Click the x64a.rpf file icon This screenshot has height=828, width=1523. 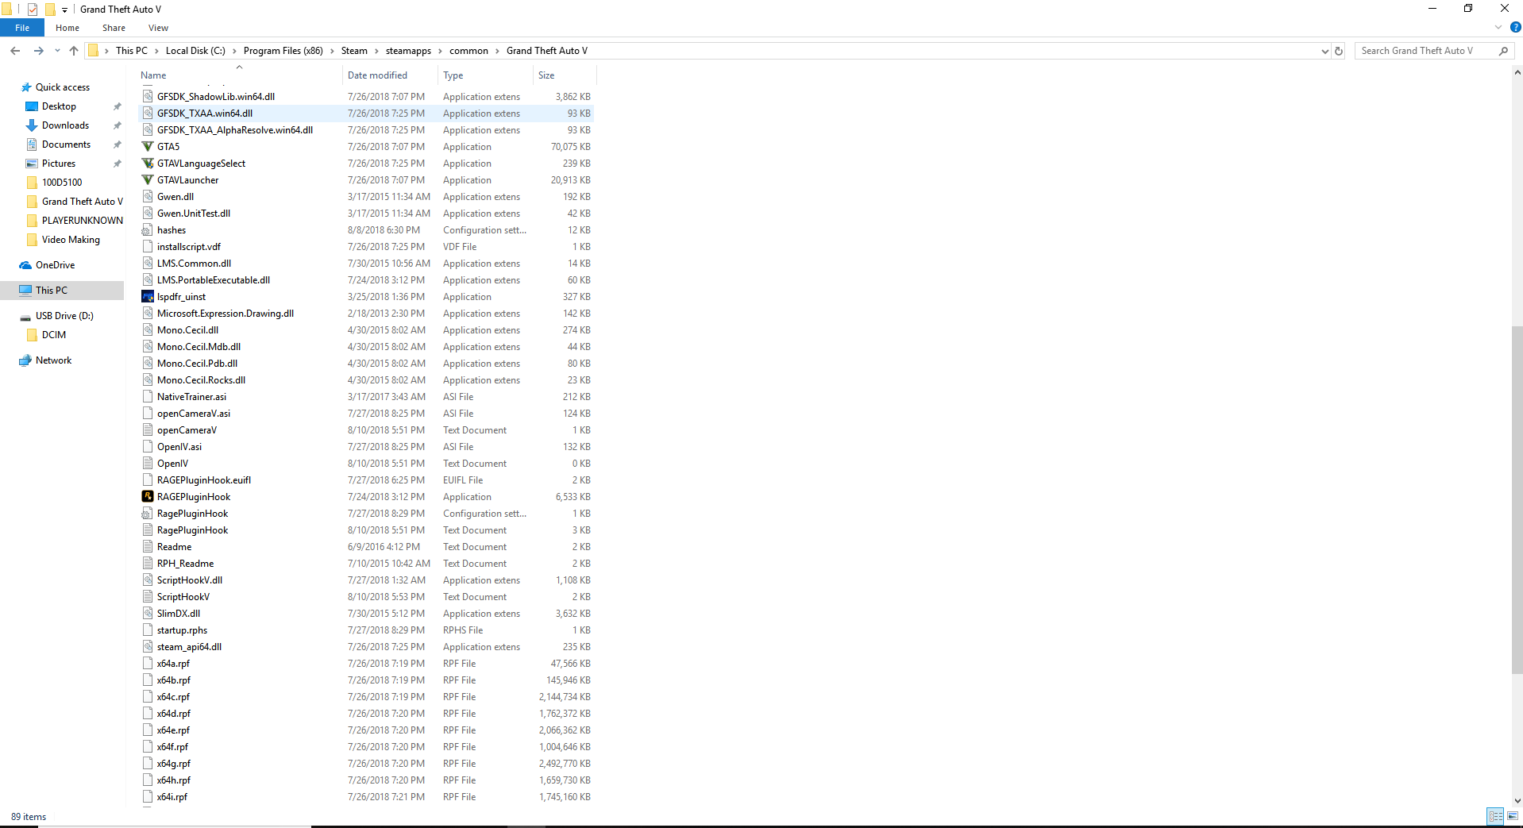coord(148,664)
